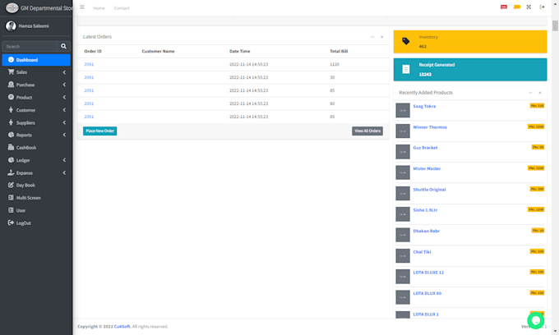Select the Total Bill column header
Screen dimensions: 559x335
tap(339, 51)
